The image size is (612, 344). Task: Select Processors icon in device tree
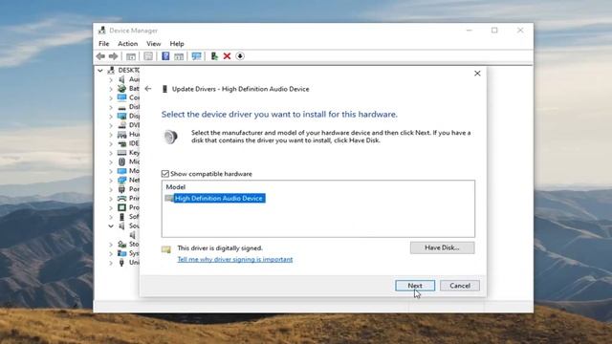click(121, 207)
